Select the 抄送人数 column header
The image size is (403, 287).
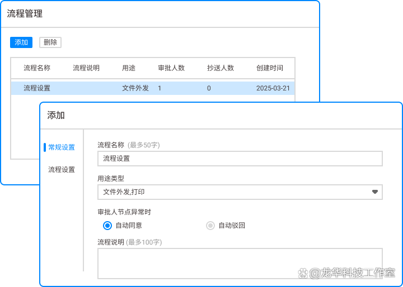pyautogui.click(x=221, y=68)
